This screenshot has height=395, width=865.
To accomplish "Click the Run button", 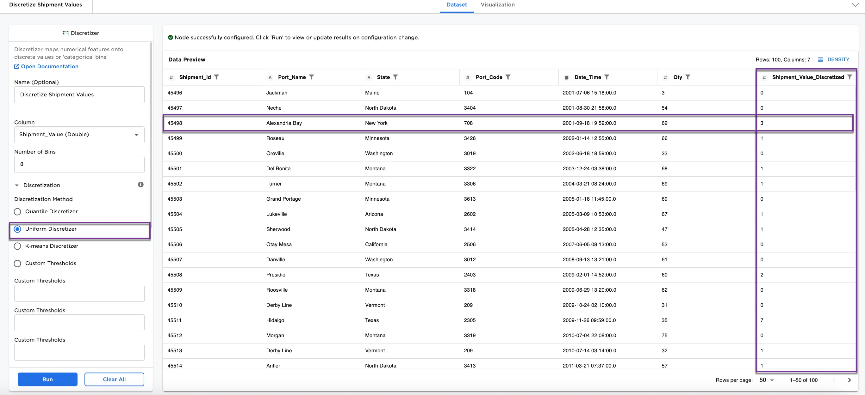I will click(x=47, y=379).
